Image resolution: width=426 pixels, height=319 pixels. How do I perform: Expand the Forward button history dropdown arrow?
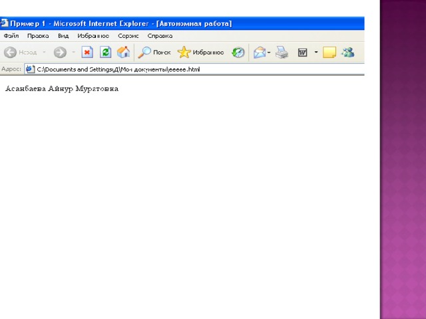click(73, 53)
